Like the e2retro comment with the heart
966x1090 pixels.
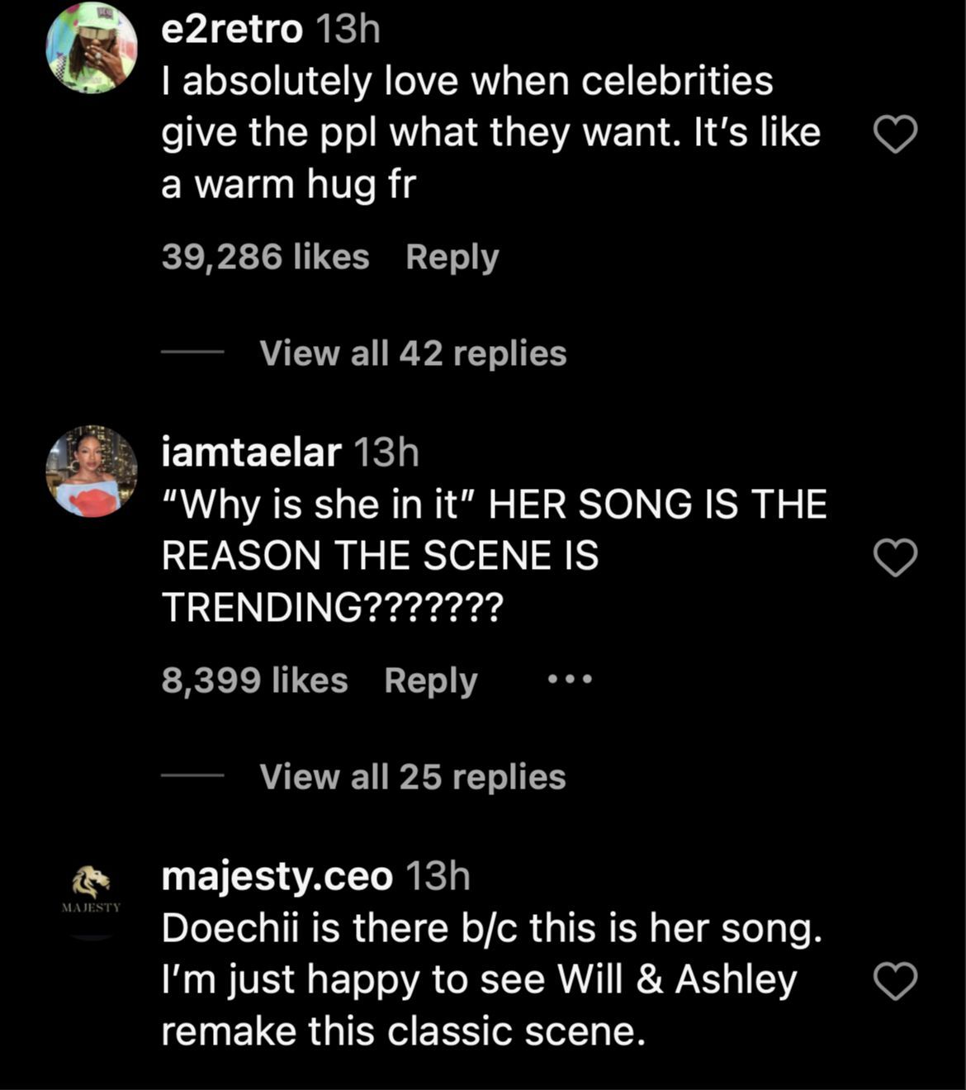point(895,135)
